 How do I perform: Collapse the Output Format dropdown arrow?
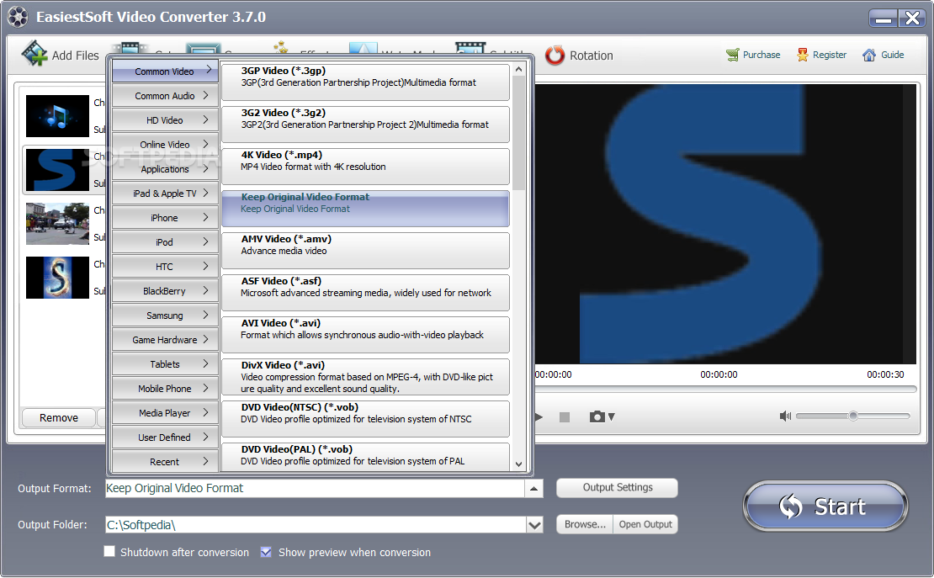point(533,489)
